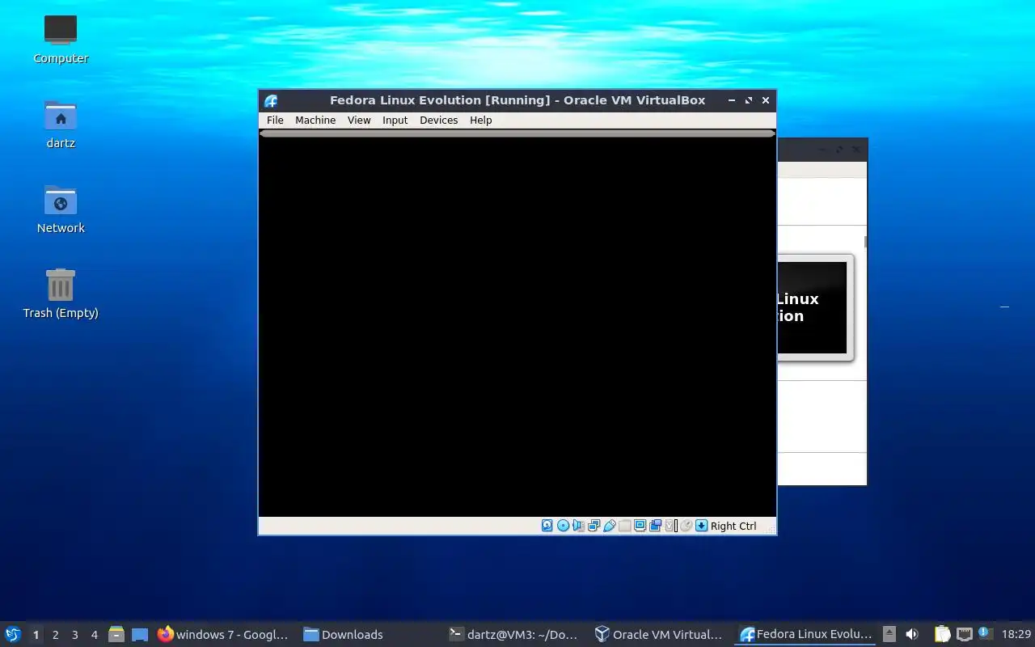The width and height of the screenshot is (1035, 647).
Task: Click the audio status bar icon
Action: coord(579,526)
